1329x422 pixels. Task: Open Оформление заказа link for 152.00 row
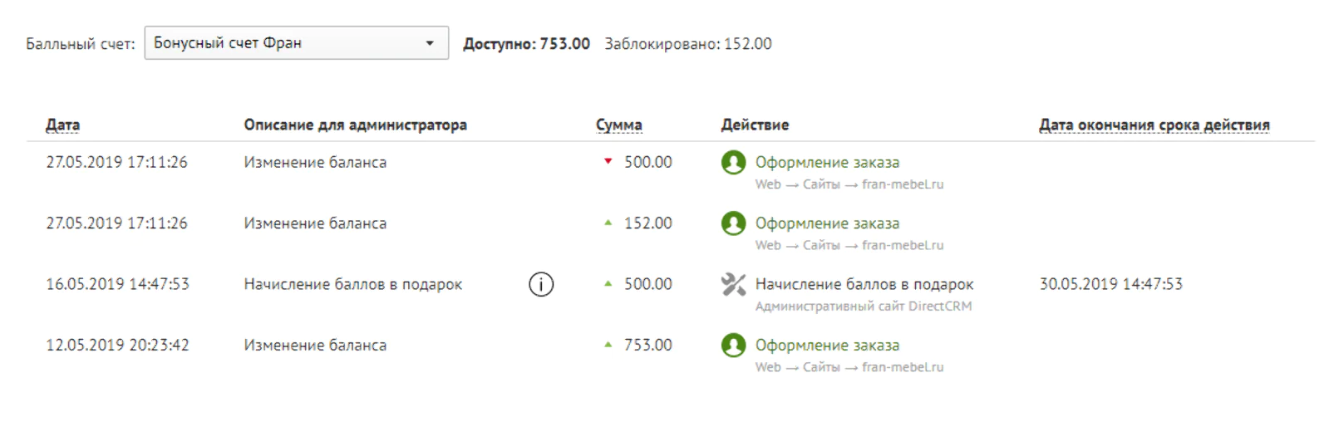827,223
